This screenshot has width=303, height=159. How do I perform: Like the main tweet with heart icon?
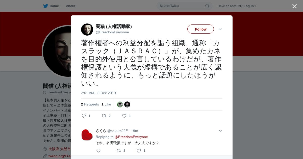[x=124, y=116]
